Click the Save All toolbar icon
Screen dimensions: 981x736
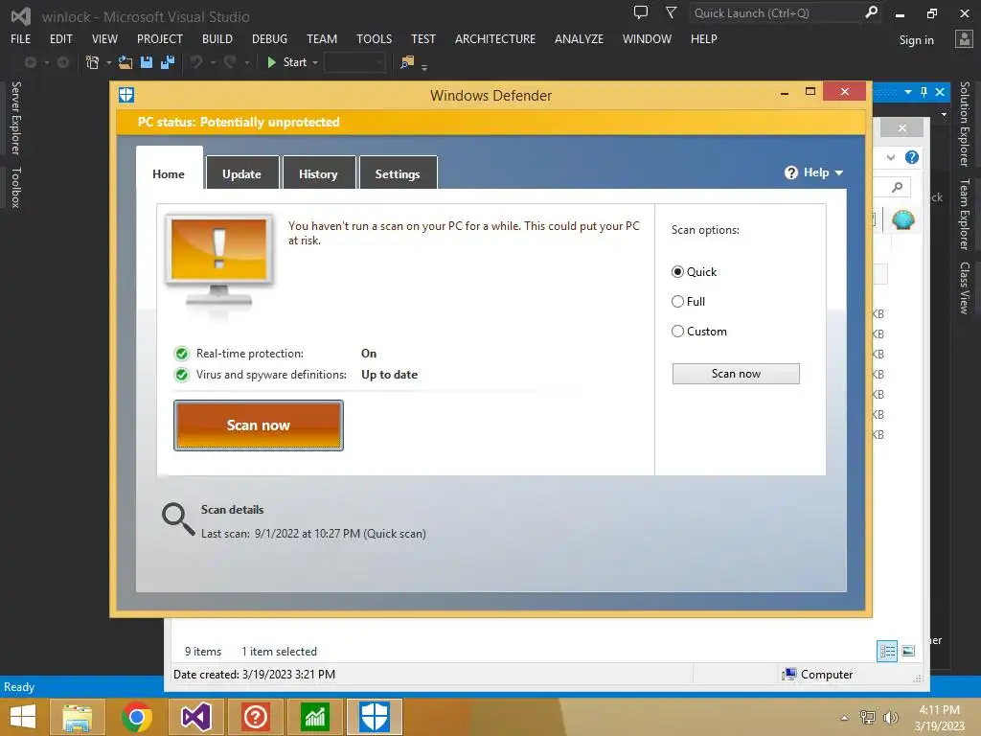(x=168, y=62)
